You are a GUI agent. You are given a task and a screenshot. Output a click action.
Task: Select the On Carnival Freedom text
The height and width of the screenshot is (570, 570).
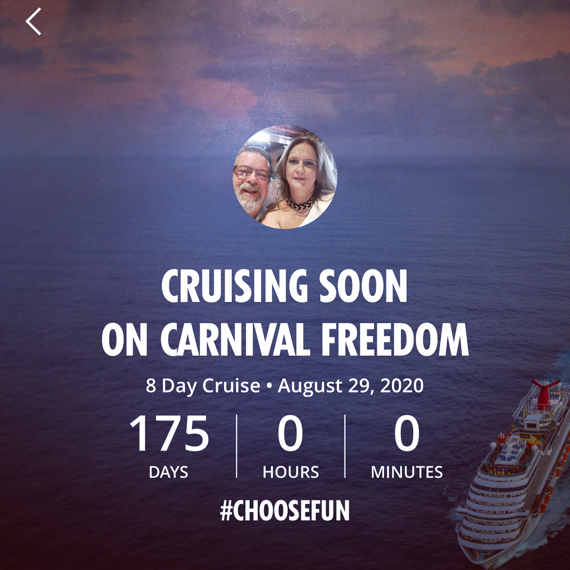click(285, 340)
